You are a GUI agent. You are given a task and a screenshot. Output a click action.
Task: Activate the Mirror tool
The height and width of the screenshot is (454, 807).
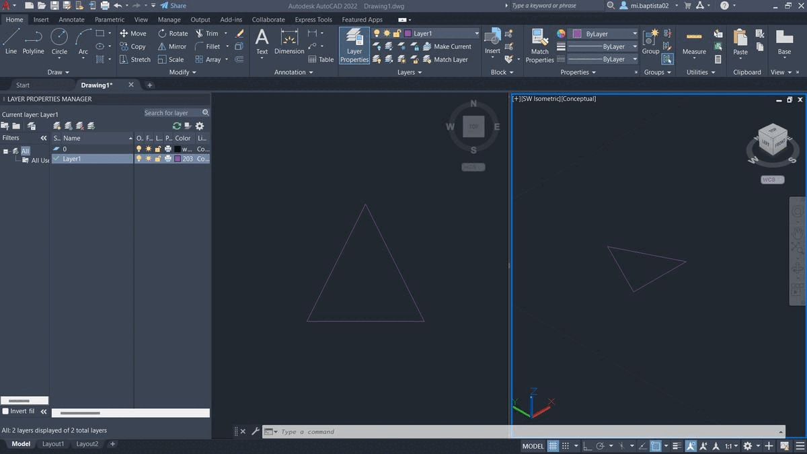point(172,46)
